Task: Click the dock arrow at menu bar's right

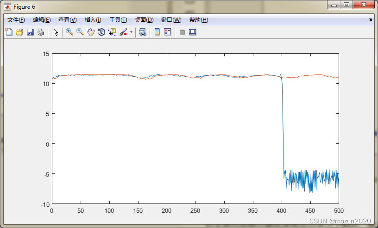Action: [x=370, y=20]
